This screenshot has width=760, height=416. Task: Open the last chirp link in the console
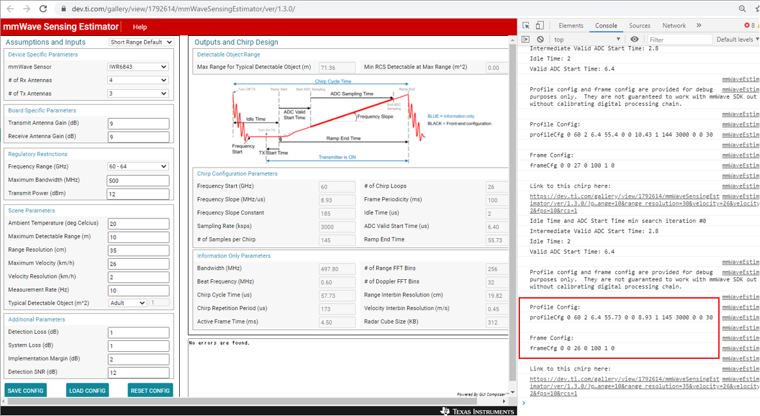click(625, 386)
